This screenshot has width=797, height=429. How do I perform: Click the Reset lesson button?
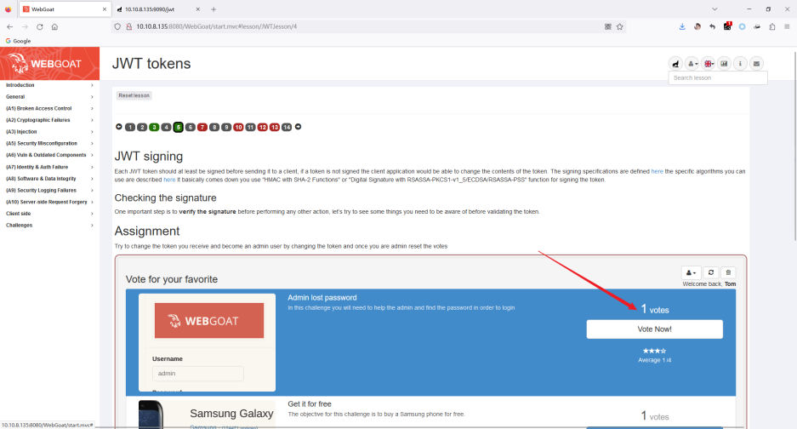134,95
